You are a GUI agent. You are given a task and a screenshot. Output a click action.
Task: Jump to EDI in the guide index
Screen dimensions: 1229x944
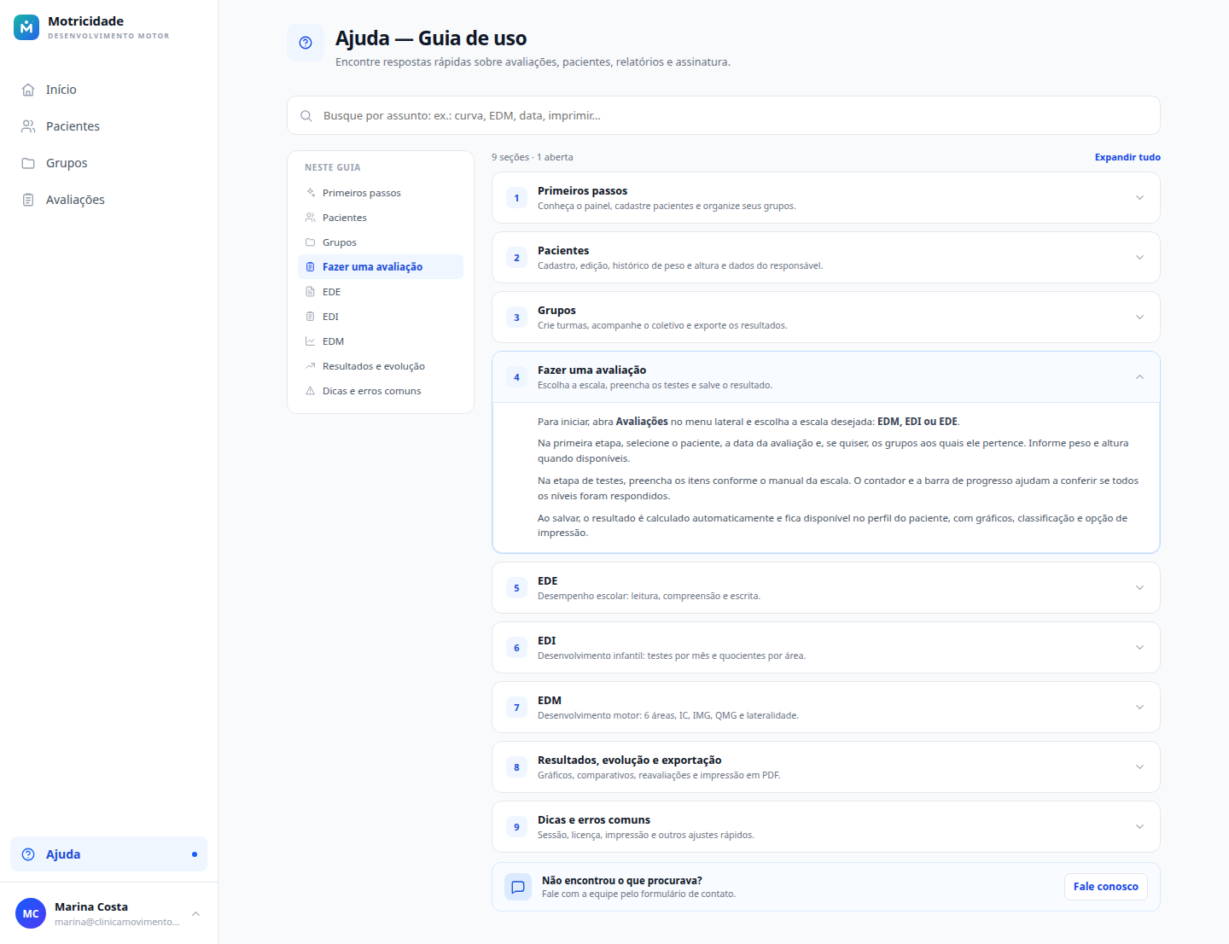381,317
